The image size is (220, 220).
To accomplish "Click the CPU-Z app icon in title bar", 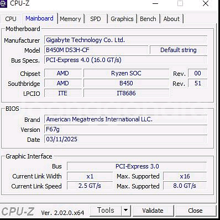I will (x=3, y=3).
